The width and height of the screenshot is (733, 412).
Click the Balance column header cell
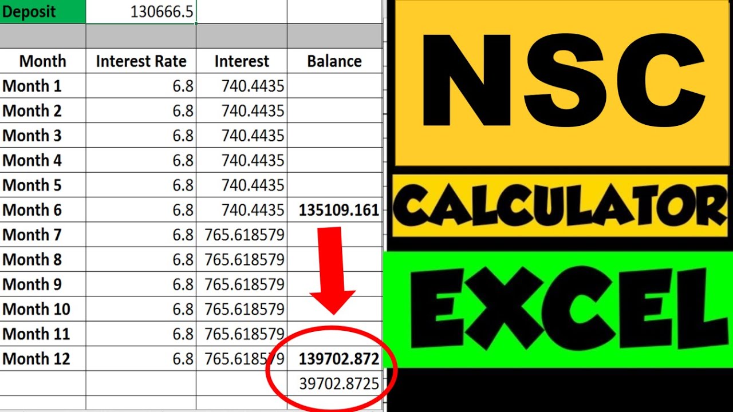[x=334, y=61]
